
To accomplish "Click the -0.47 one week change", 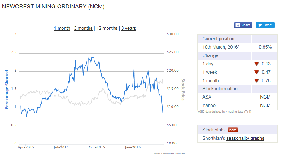I will (265, 72).
